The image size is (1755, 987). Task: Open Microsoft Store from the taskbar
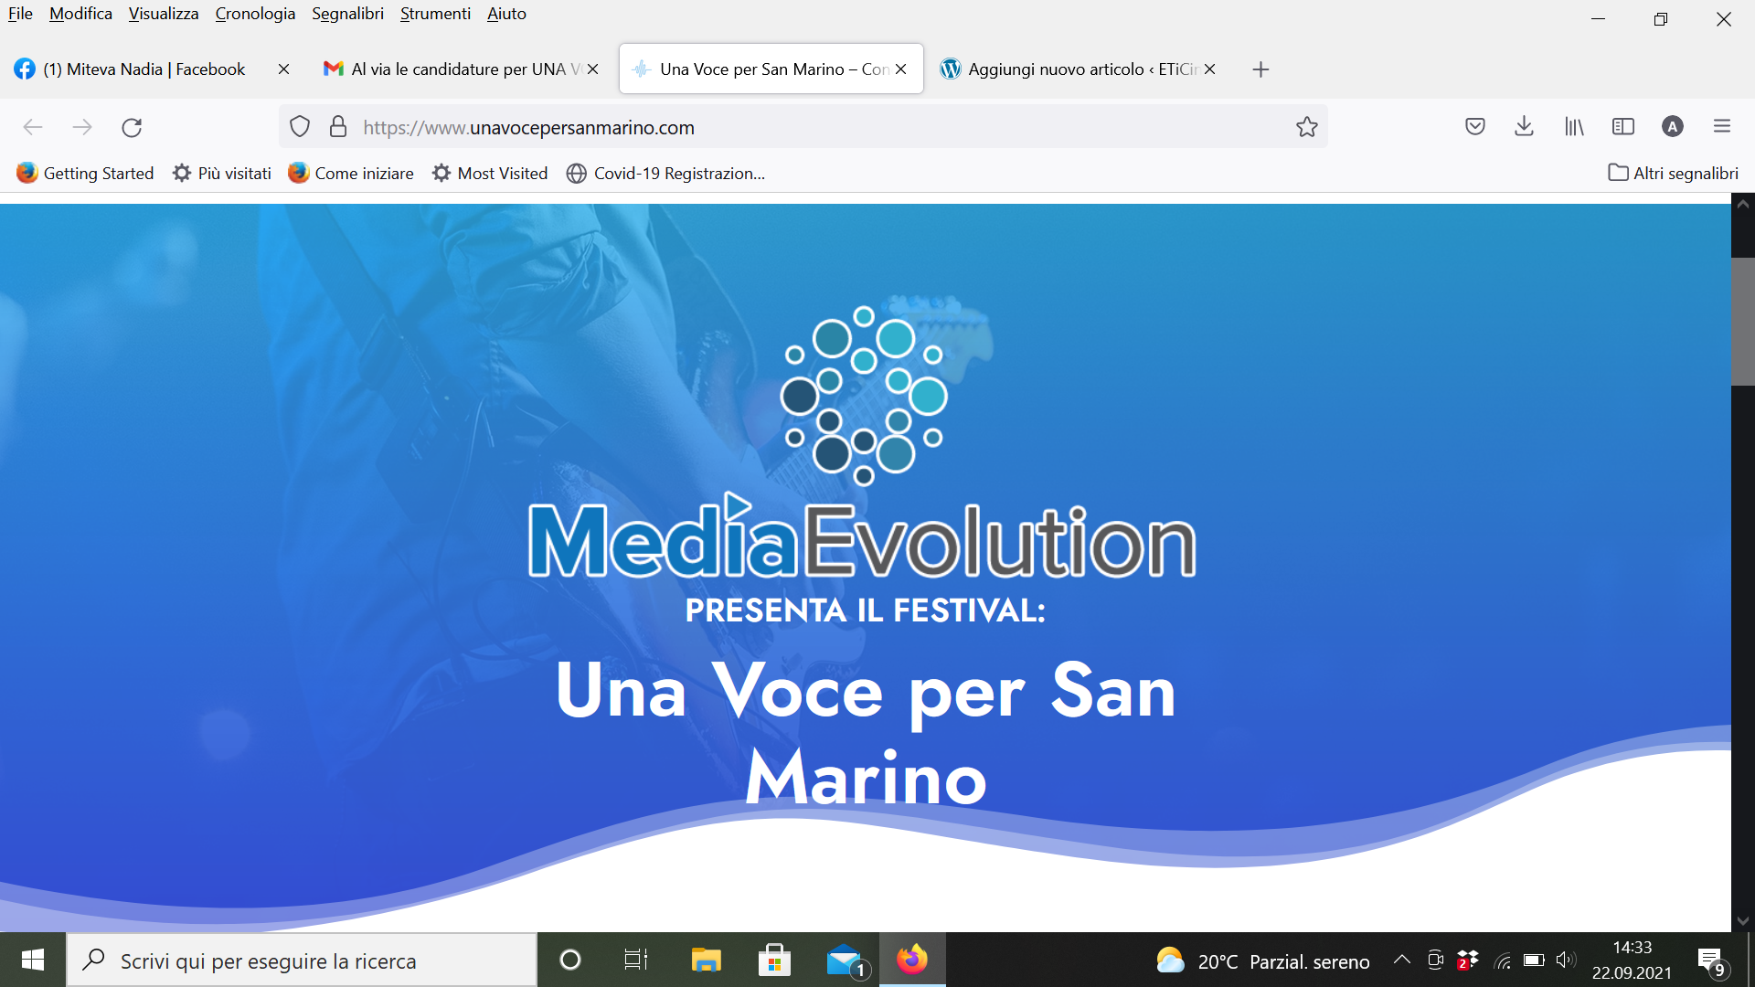[x=774, y=960]
